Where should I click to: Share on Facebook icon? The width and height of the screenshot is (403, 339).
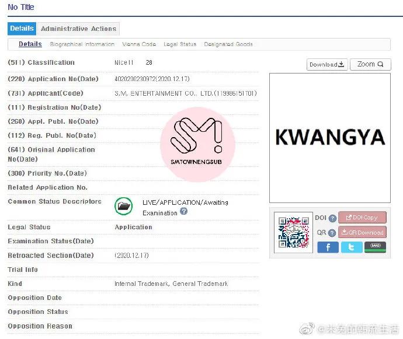(x=328, y=247)
